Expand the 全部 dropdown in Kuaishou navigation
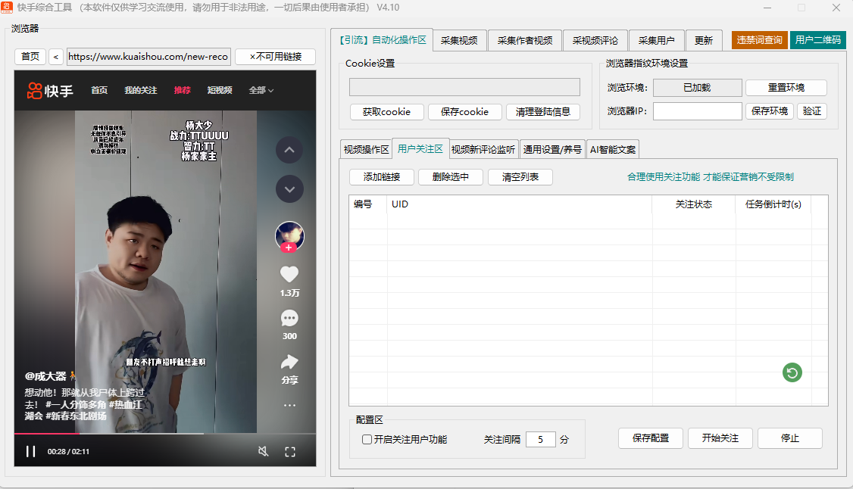Viewport: 853px width, 489px height. coord(261,90)
